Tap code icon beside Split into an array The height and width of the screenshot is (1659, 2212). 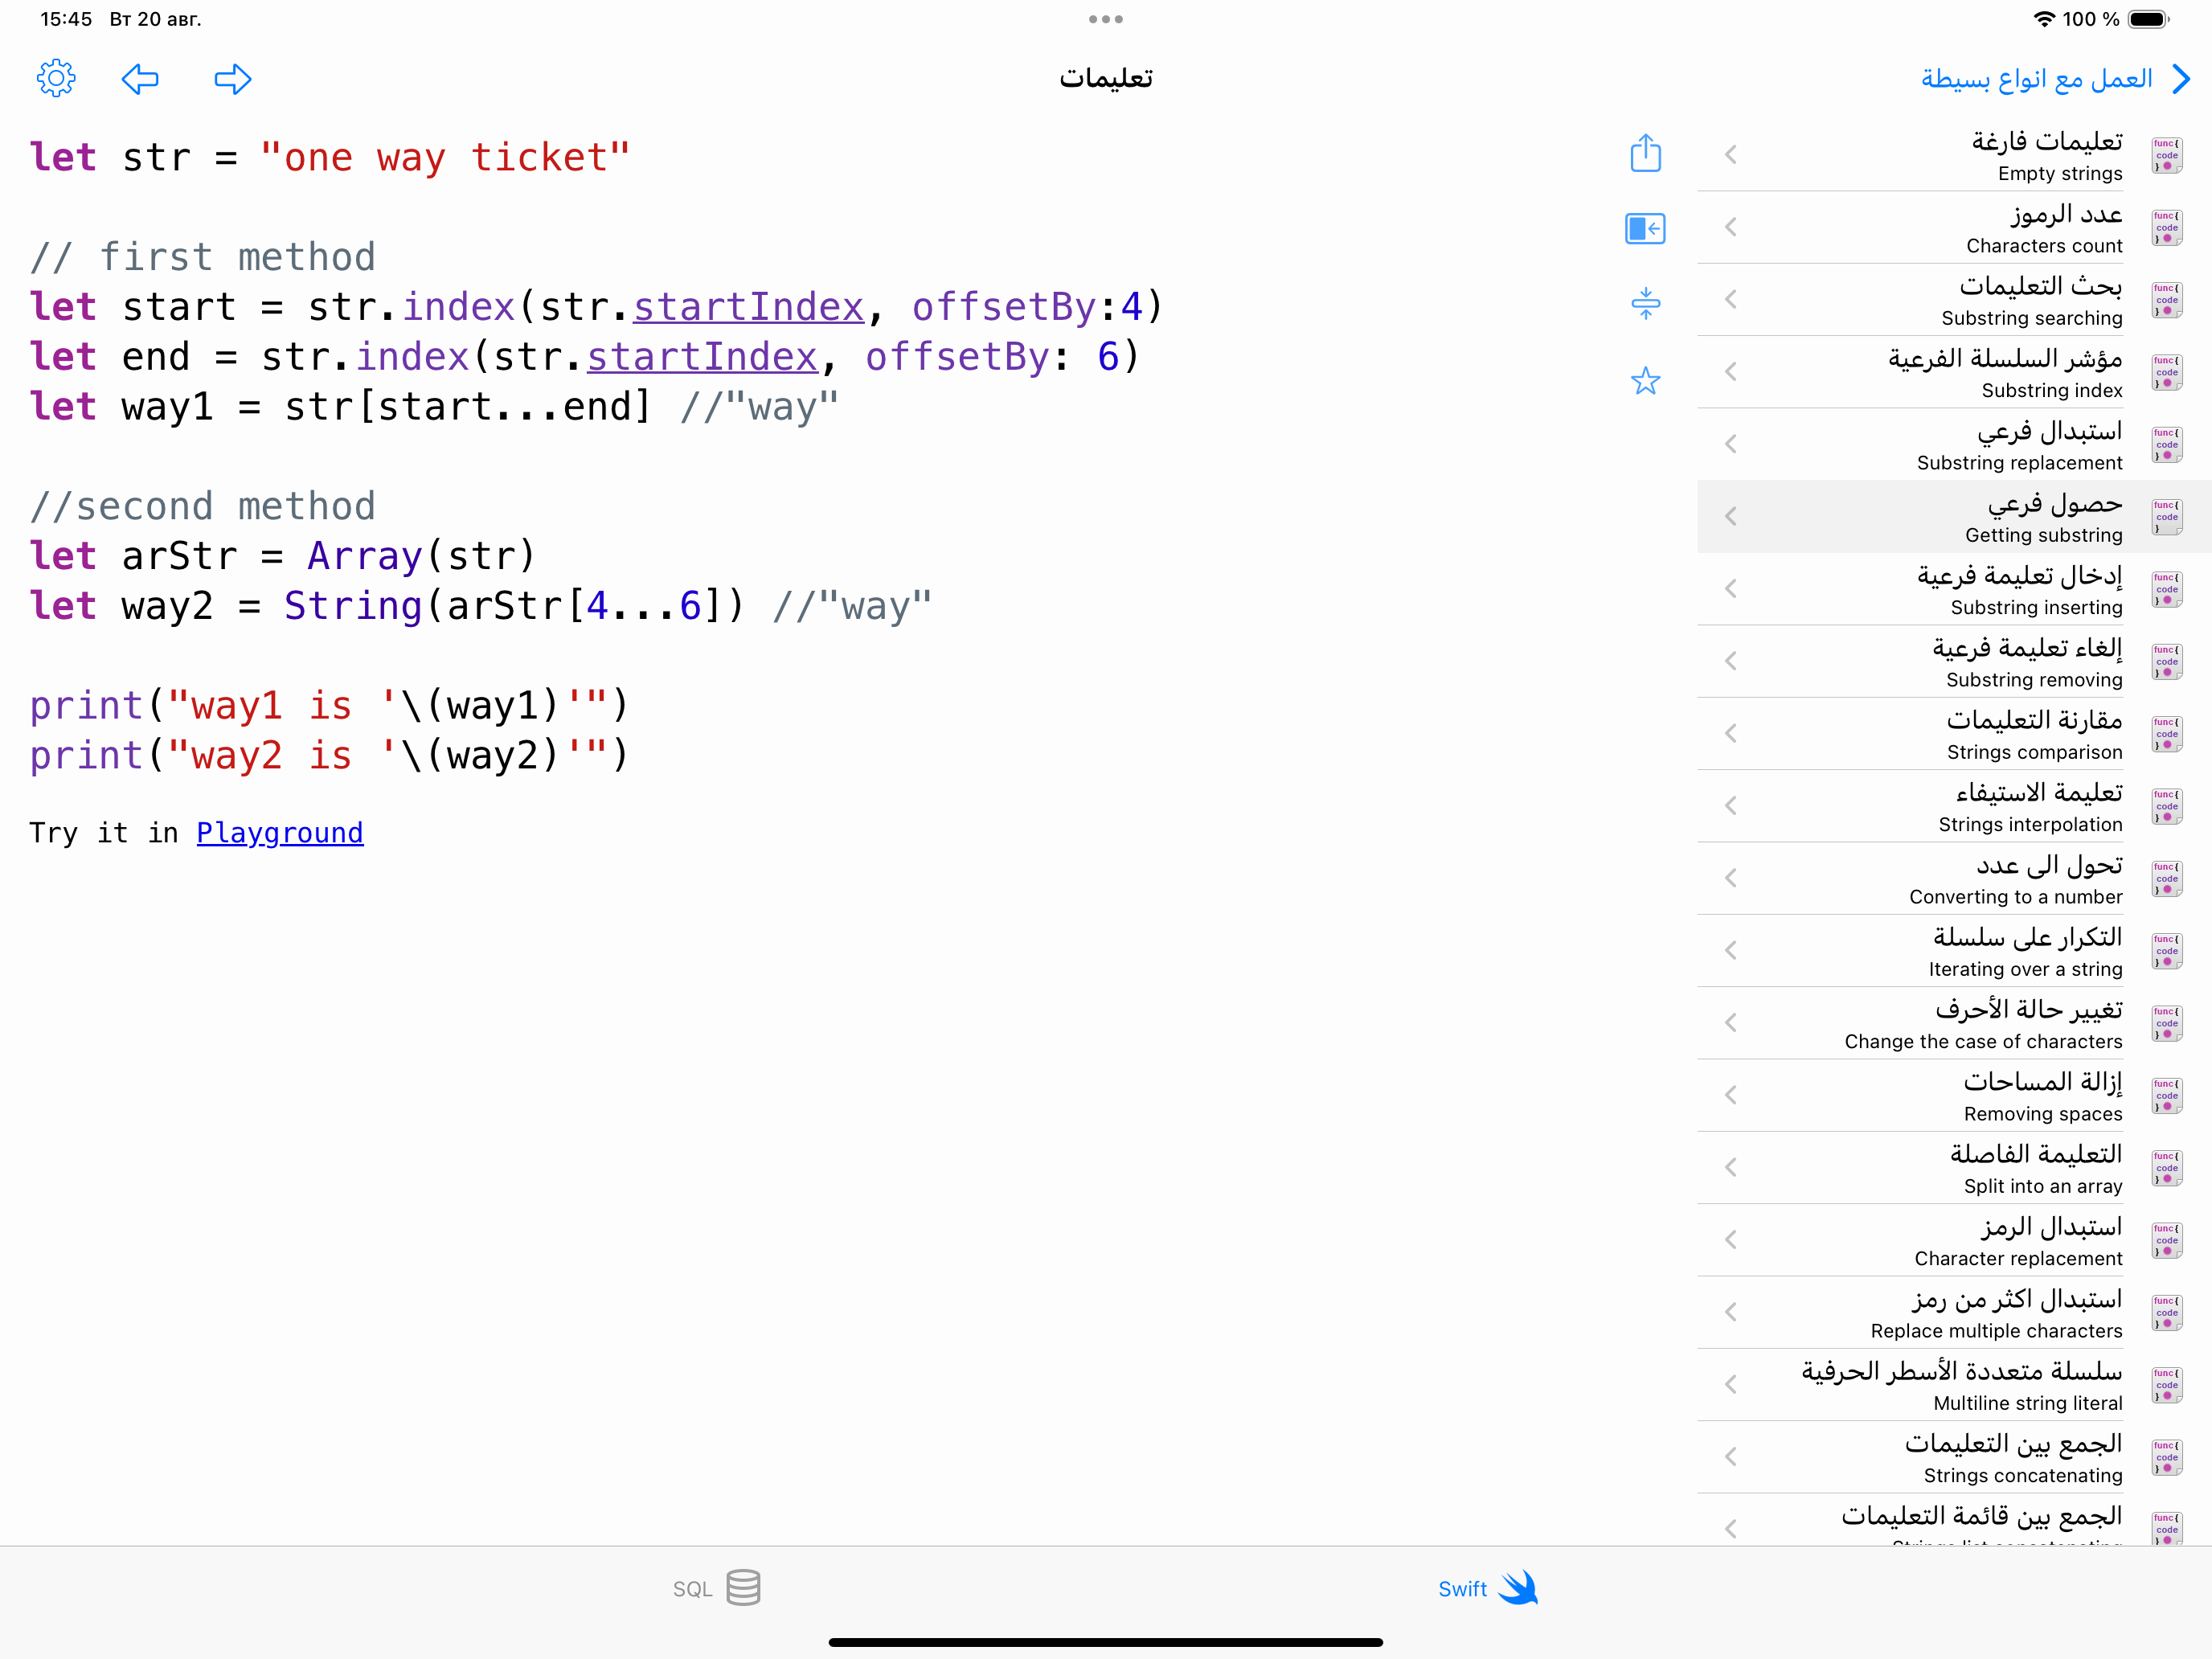click(x=2167, y=1167)
